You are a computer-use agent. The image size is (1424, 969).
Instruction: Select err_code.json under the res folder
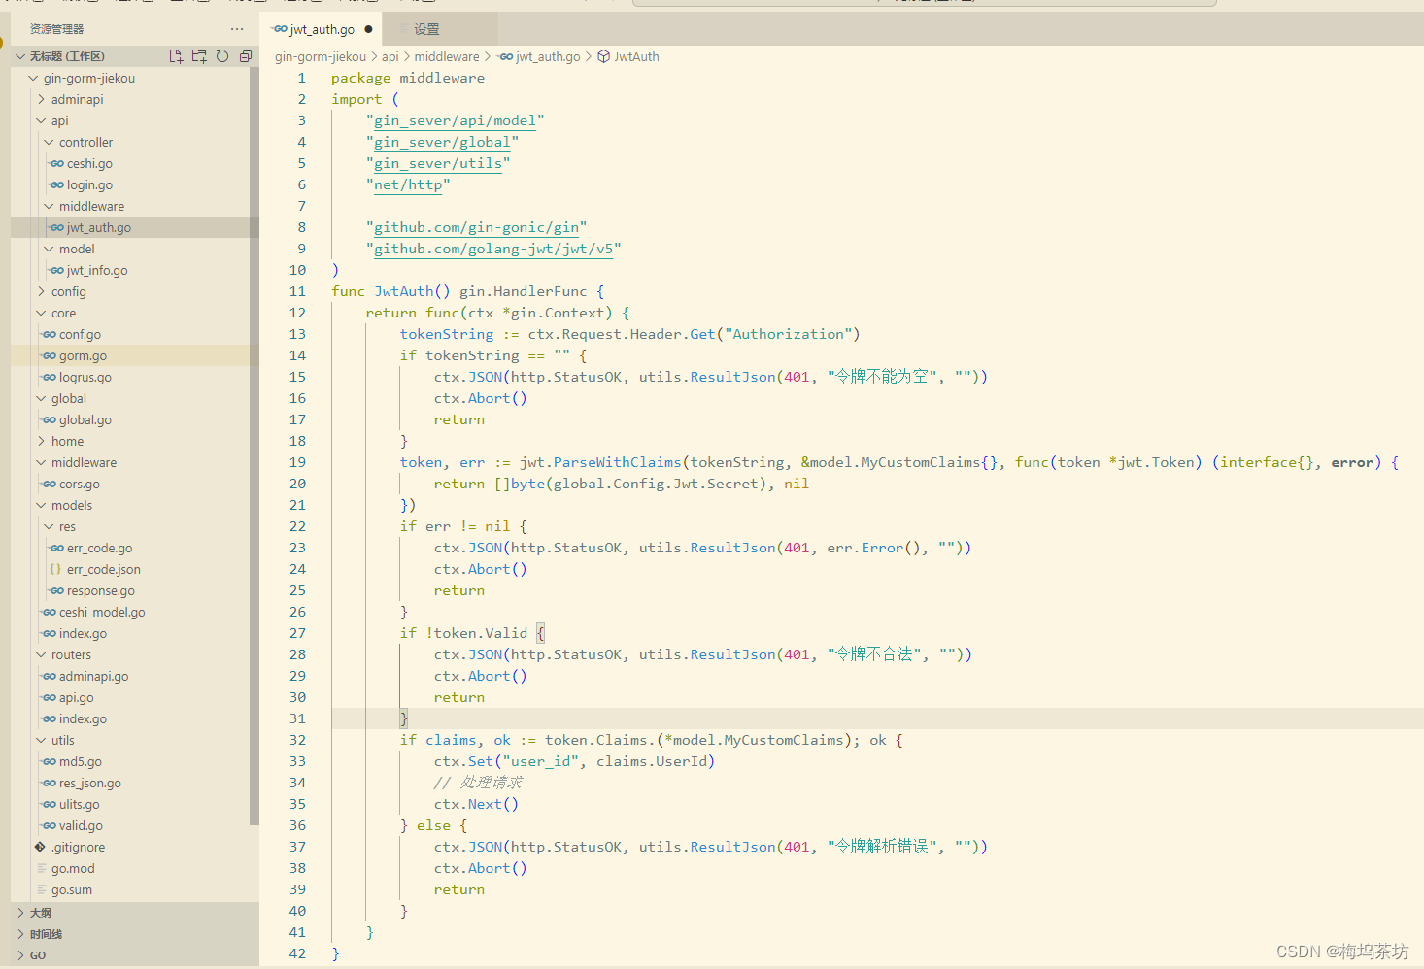[103, 569]
